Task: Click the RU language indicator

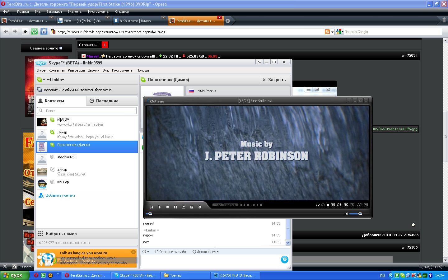Action: pos(382,275)
